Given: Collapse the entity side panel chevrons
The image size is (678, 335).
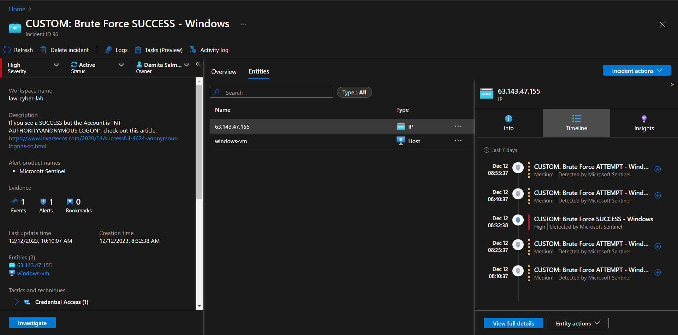Looking at the screenshot, I should point(672,84).
